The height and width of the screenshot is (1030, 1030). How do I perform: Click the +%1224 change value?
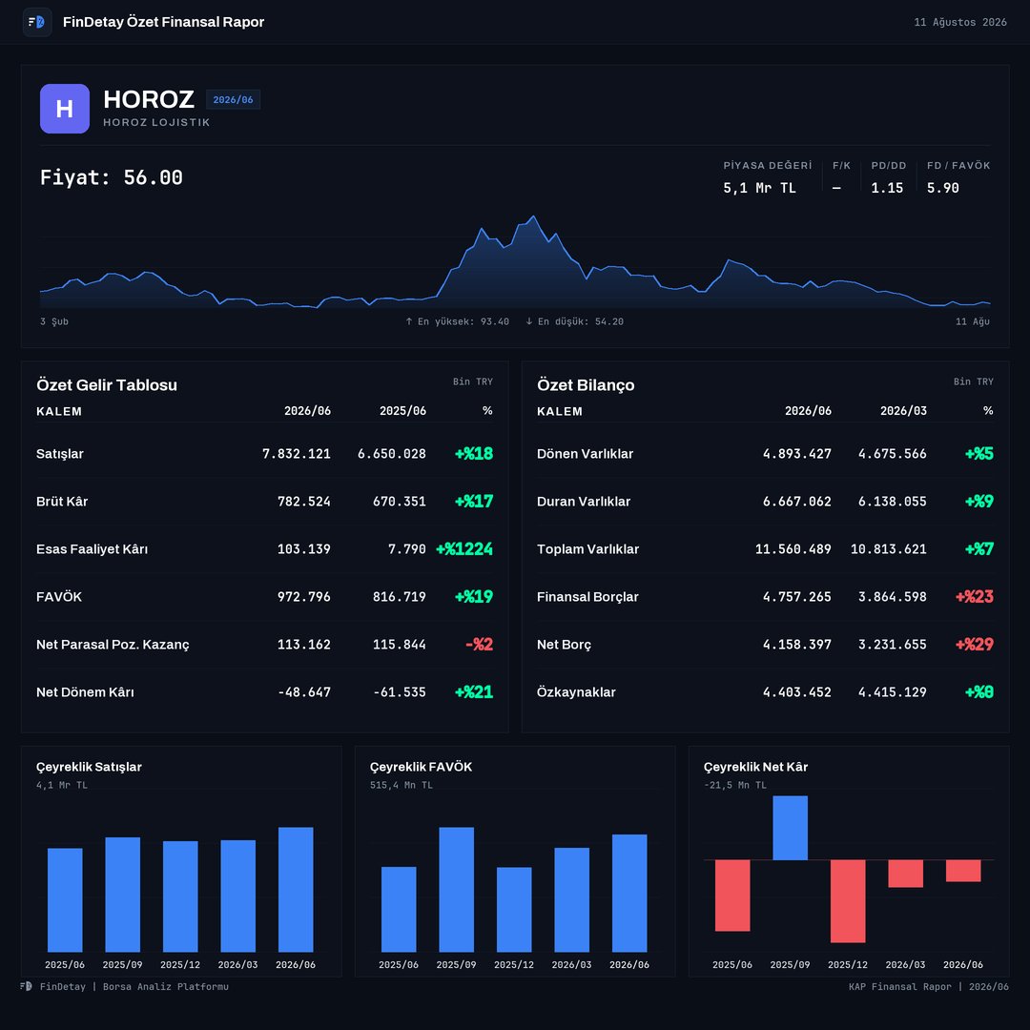(x=464, y=548)
